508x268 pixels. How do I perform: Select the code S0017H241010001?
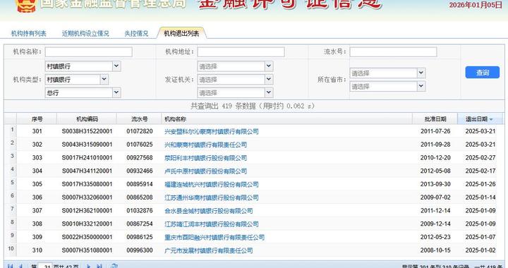point(87,158)
